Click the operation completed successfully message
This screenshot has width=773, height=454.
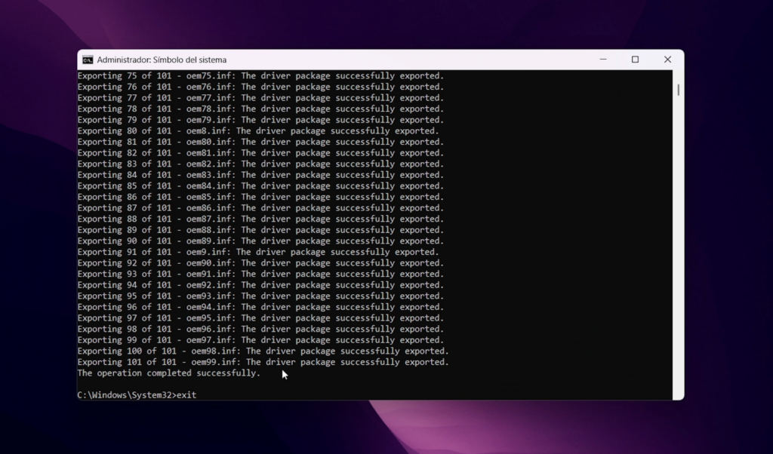(x=168, y=373)
